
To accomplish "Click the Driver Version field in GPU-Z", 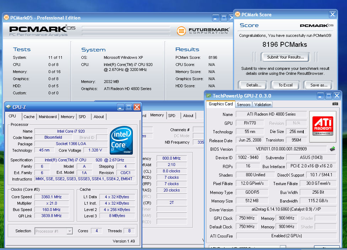I will coord(286,209).
